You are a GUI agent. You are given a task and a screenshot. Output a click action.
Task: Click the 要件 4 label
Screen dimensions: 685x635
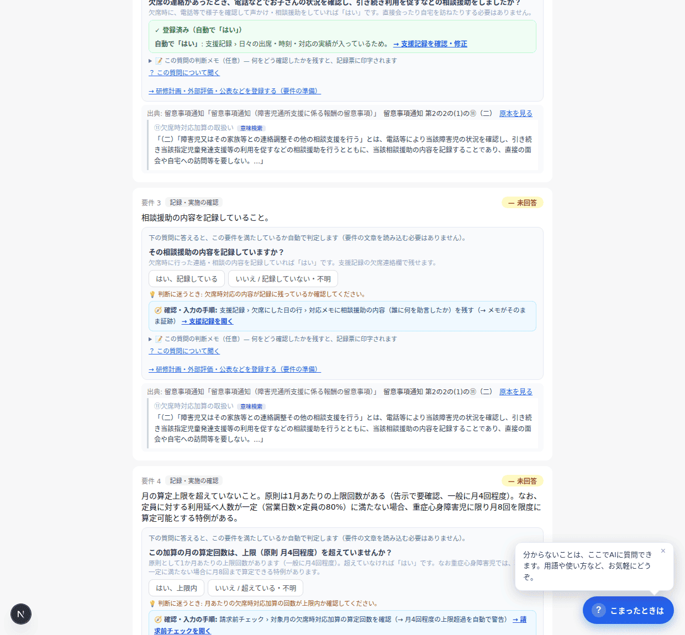pyautogui.click(x=151, y=481)
